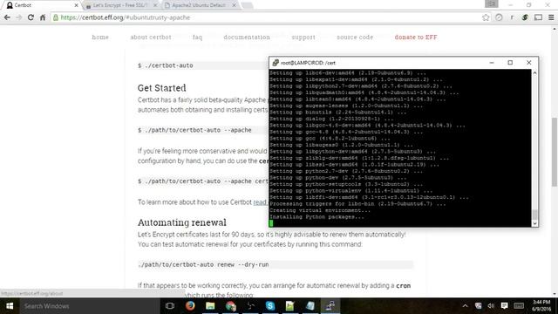Open File Explorer from the taskbar
Screen dimensions: 558x314
click(210, 306)
